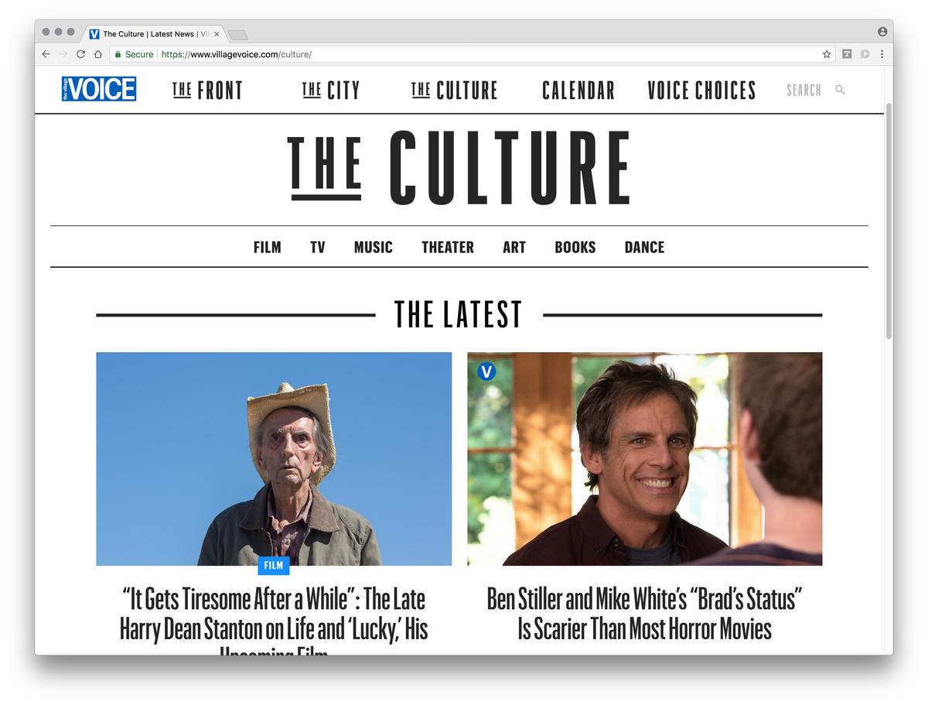This screenshot has width=928, height=705.
Task: Select the Film category tab
Action: pyautogui.click(x=268, y=247)
